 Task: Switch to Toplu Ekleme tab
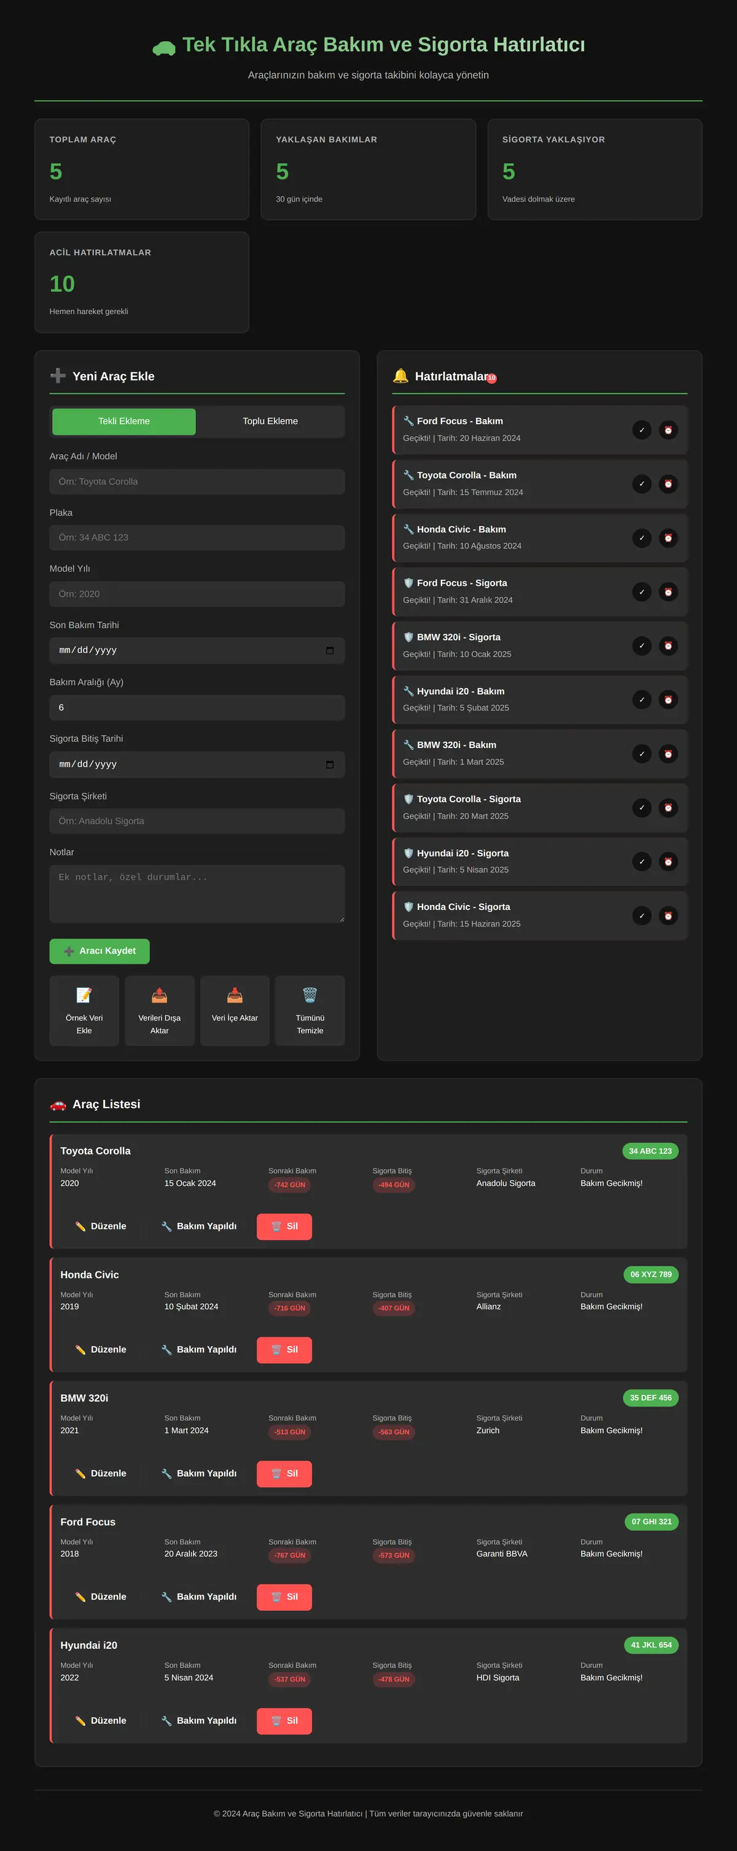click(x=270, y=421)
